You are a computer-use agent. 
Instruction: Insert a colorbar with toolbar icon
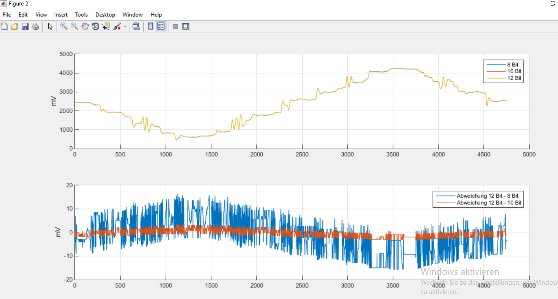(150, 26)
